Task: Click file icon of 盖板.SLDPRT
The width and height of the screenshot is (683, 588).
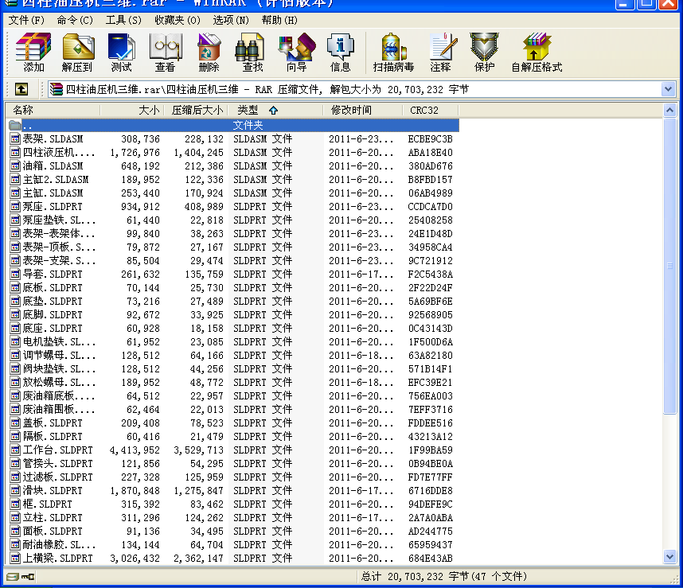Action: tap(15, 423)
